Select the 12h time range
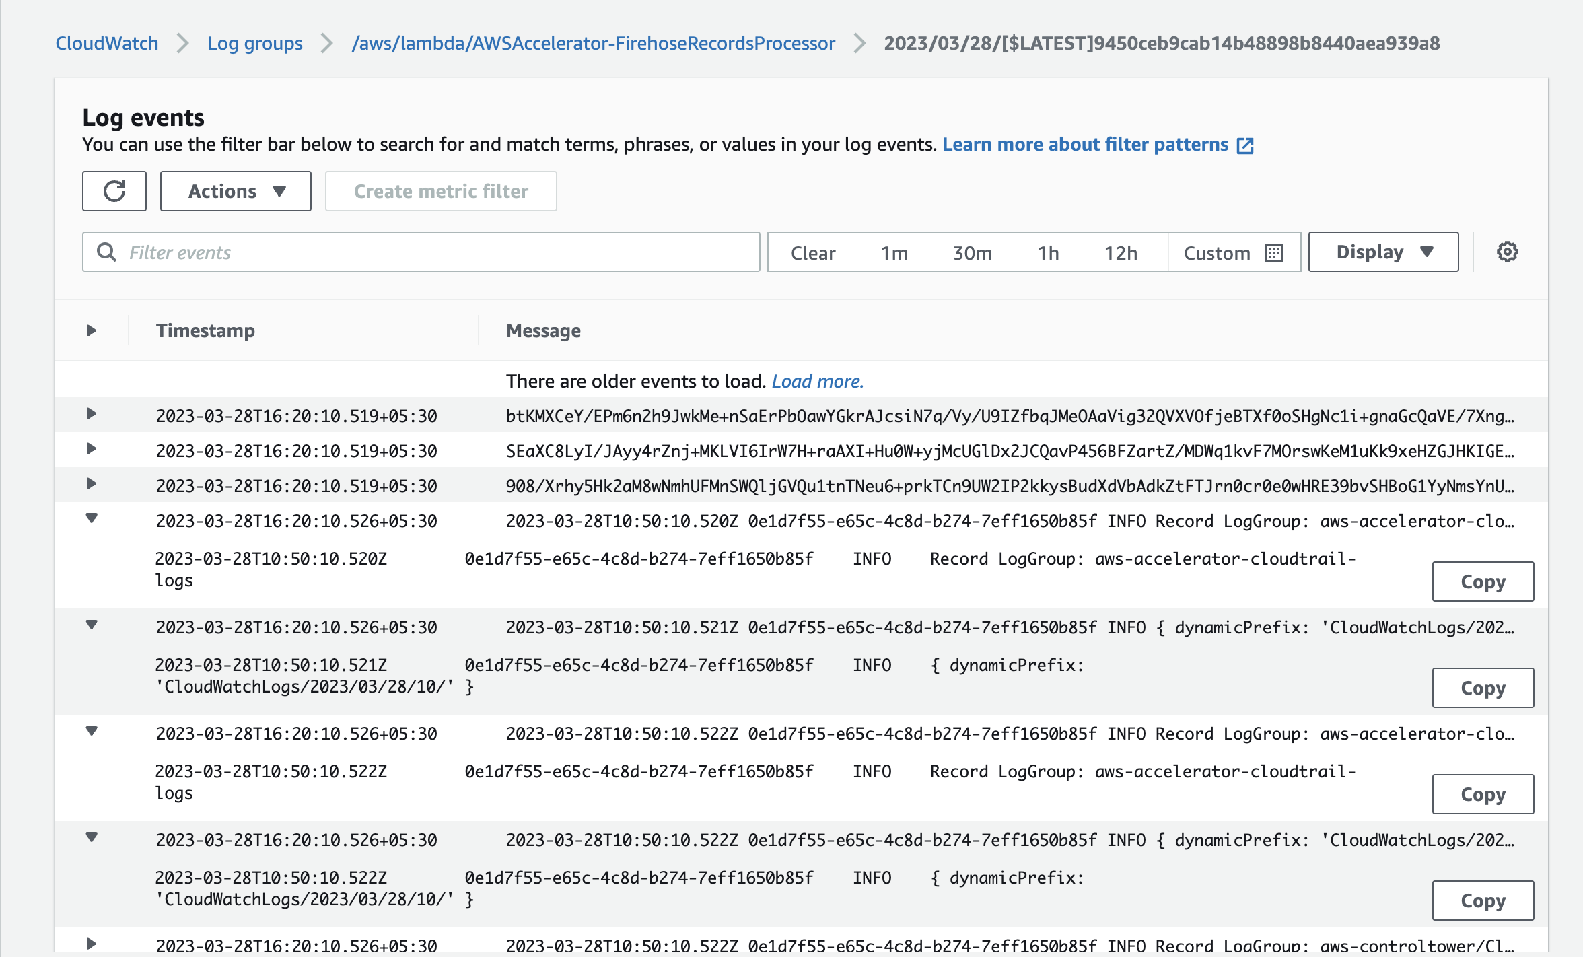This screenshot has width=1583, height=957. point(1120,252)
